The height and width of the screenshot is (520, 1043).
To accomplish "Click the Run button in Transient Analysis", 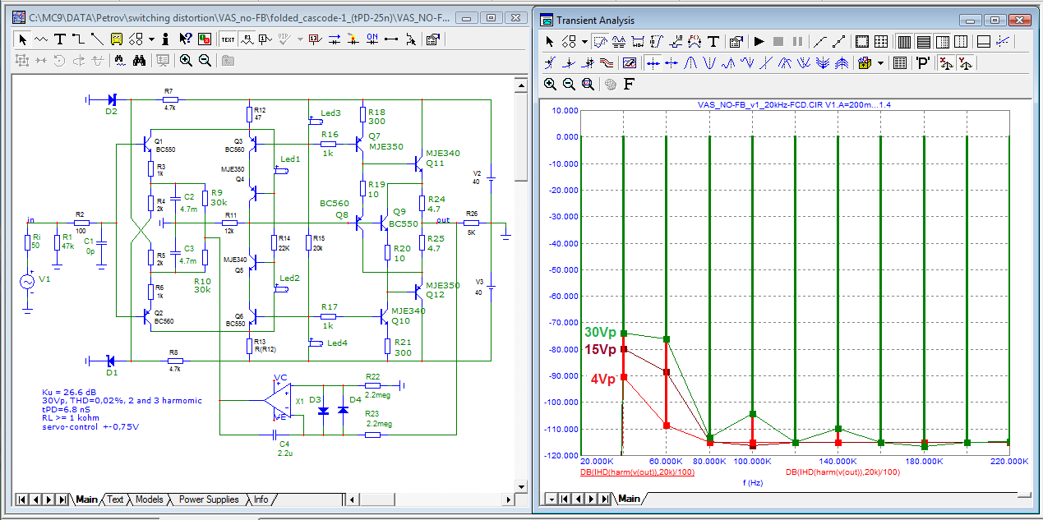I will tap(759, 41).
